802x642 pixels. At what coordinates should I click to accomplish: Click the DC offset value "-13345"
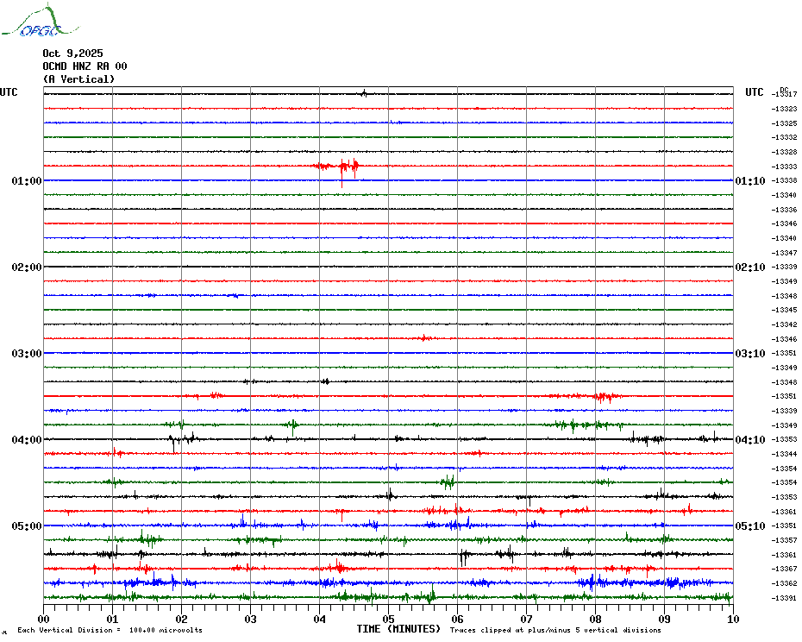pyautogui.click(x=785, y=311)
